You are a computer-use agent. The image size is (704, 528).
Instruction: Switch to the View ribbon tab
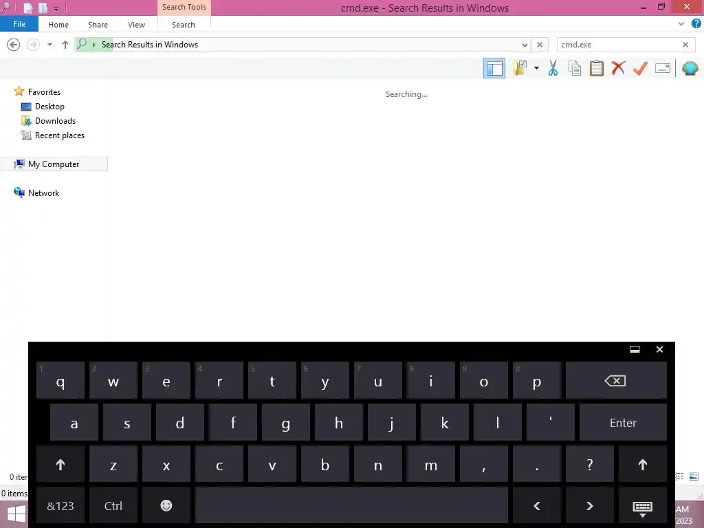[x=136, y=25]
